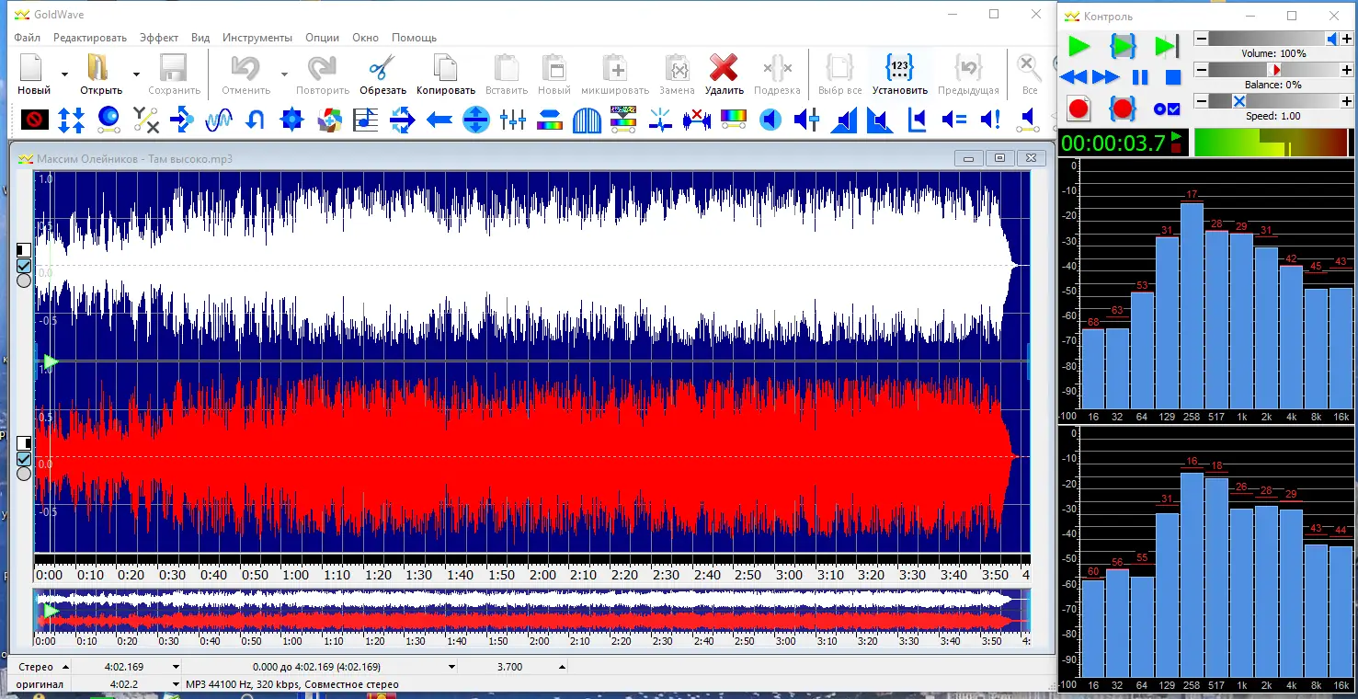Open the Эффект menu
Viewport: 1358px width, 699px height.
[x=159, y=38]
